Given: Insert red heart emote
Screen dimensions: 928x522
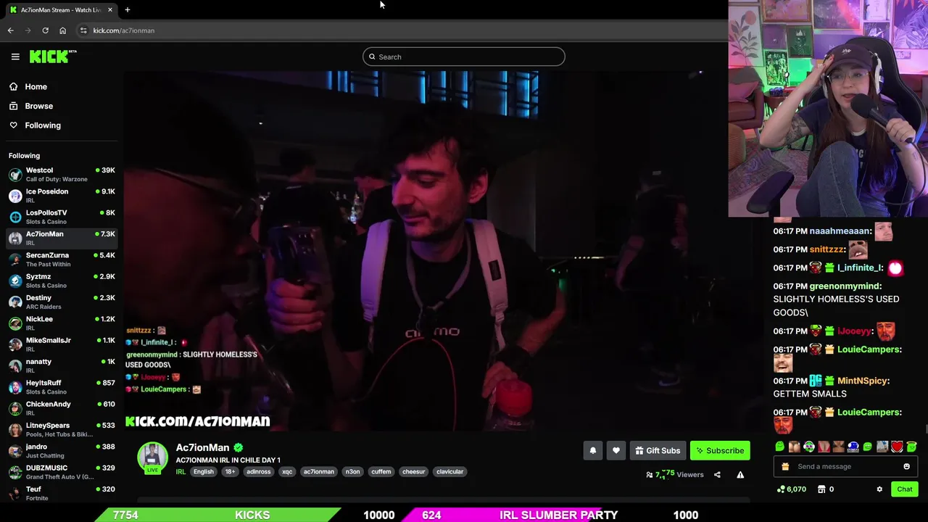Looking at the screenshot, I should tap(897, 447).
